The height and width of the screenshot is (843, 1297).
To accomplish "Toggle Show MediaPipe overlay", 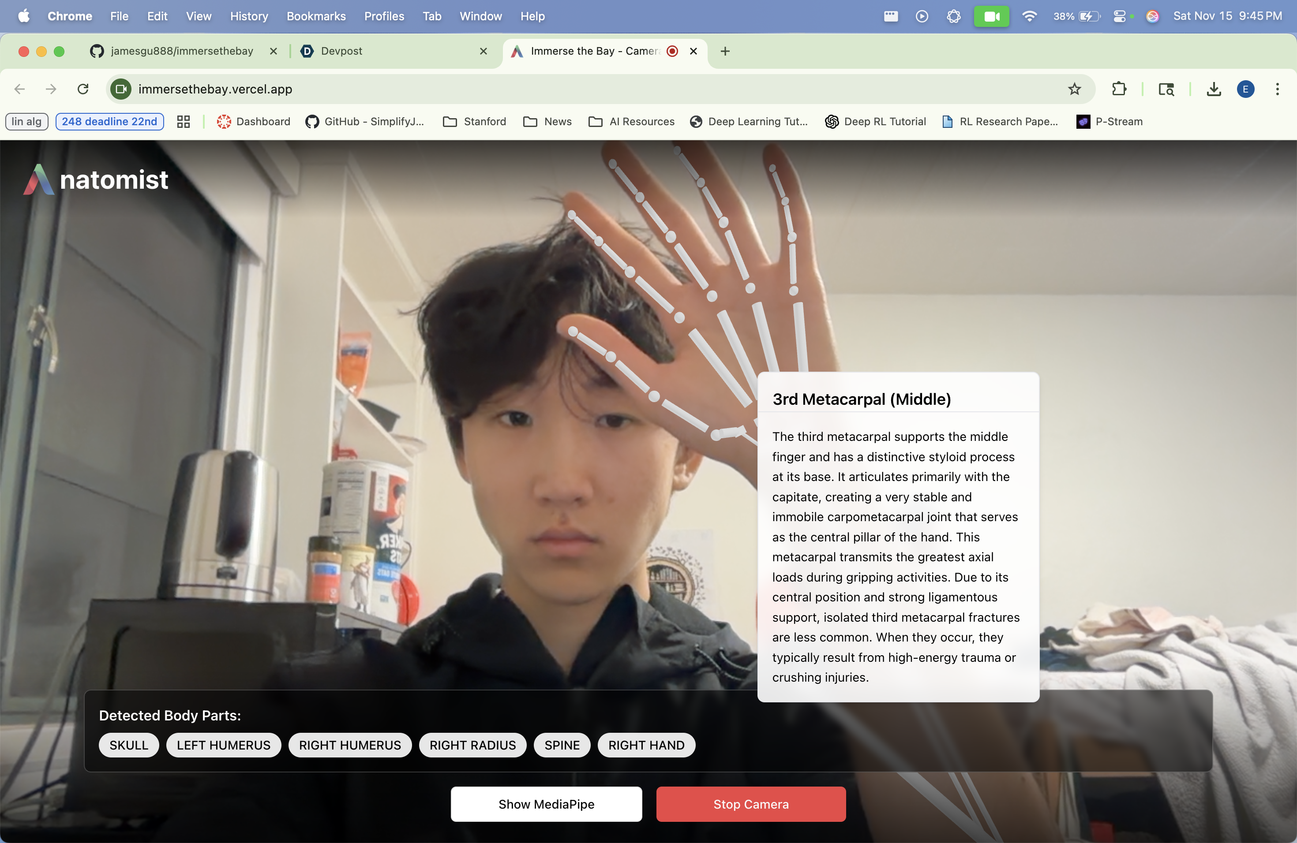I will pos(546,804).
